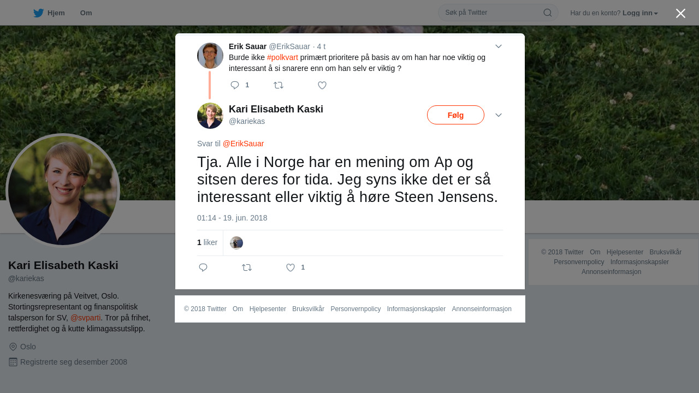
Task: Reply to Kari Elisabeth Kaski's tweet
Action: coord(203,267)
